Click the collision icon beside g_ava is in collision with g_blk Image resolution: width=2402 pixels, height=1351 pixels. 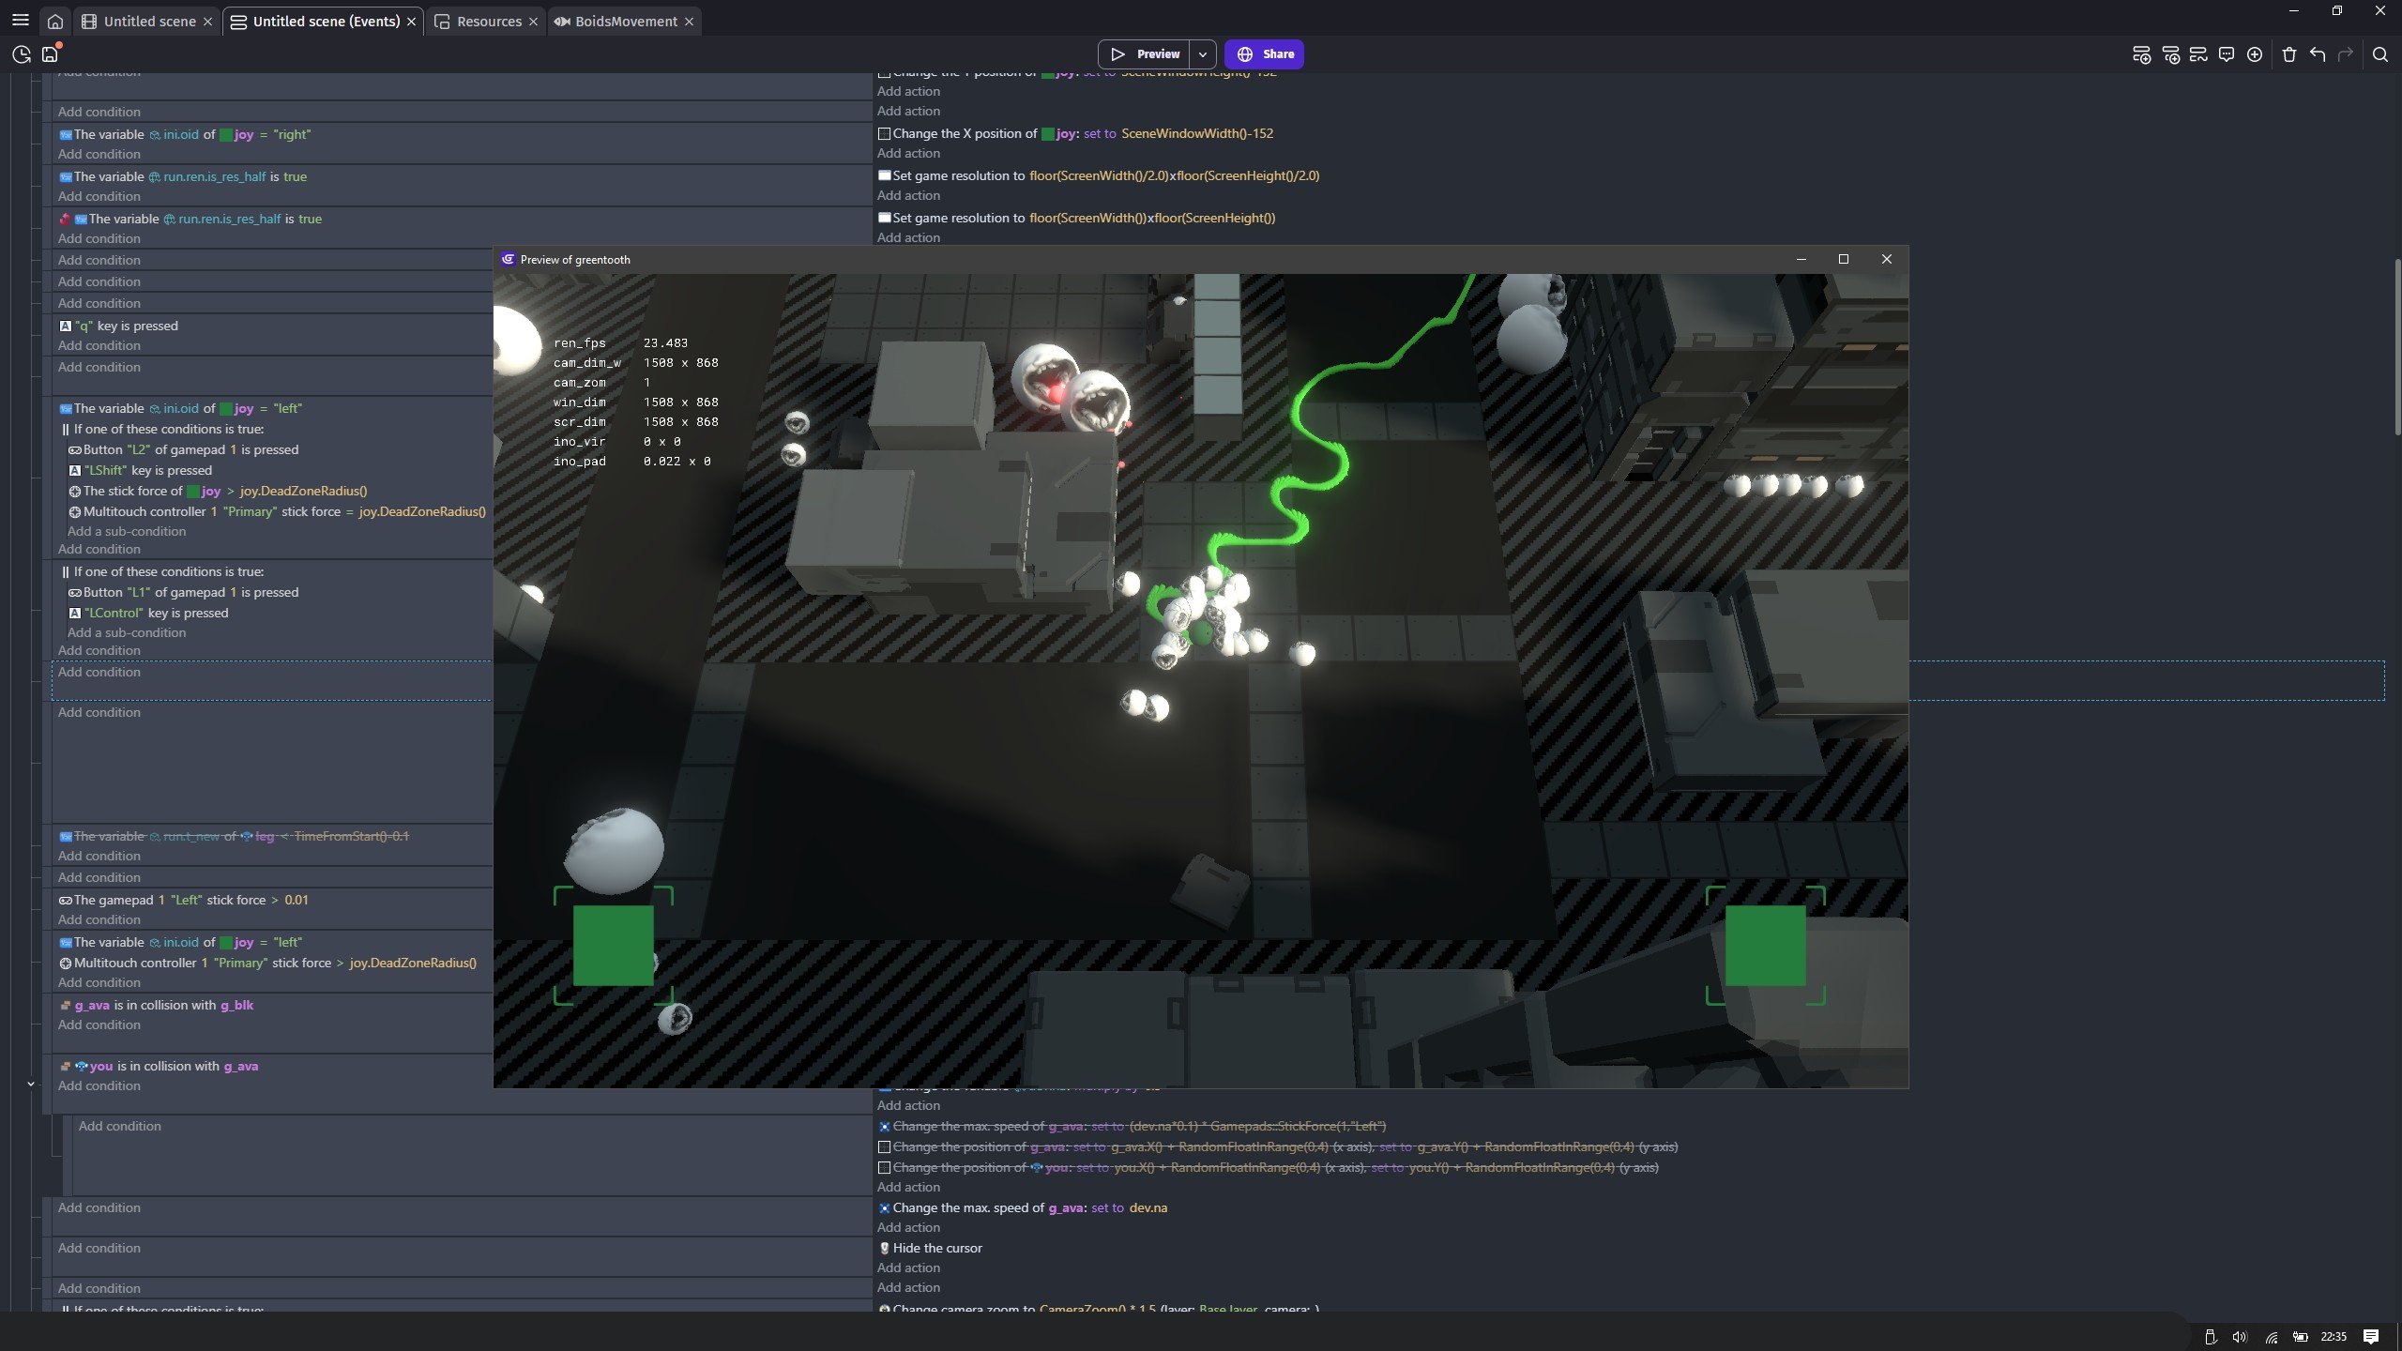66,1006
